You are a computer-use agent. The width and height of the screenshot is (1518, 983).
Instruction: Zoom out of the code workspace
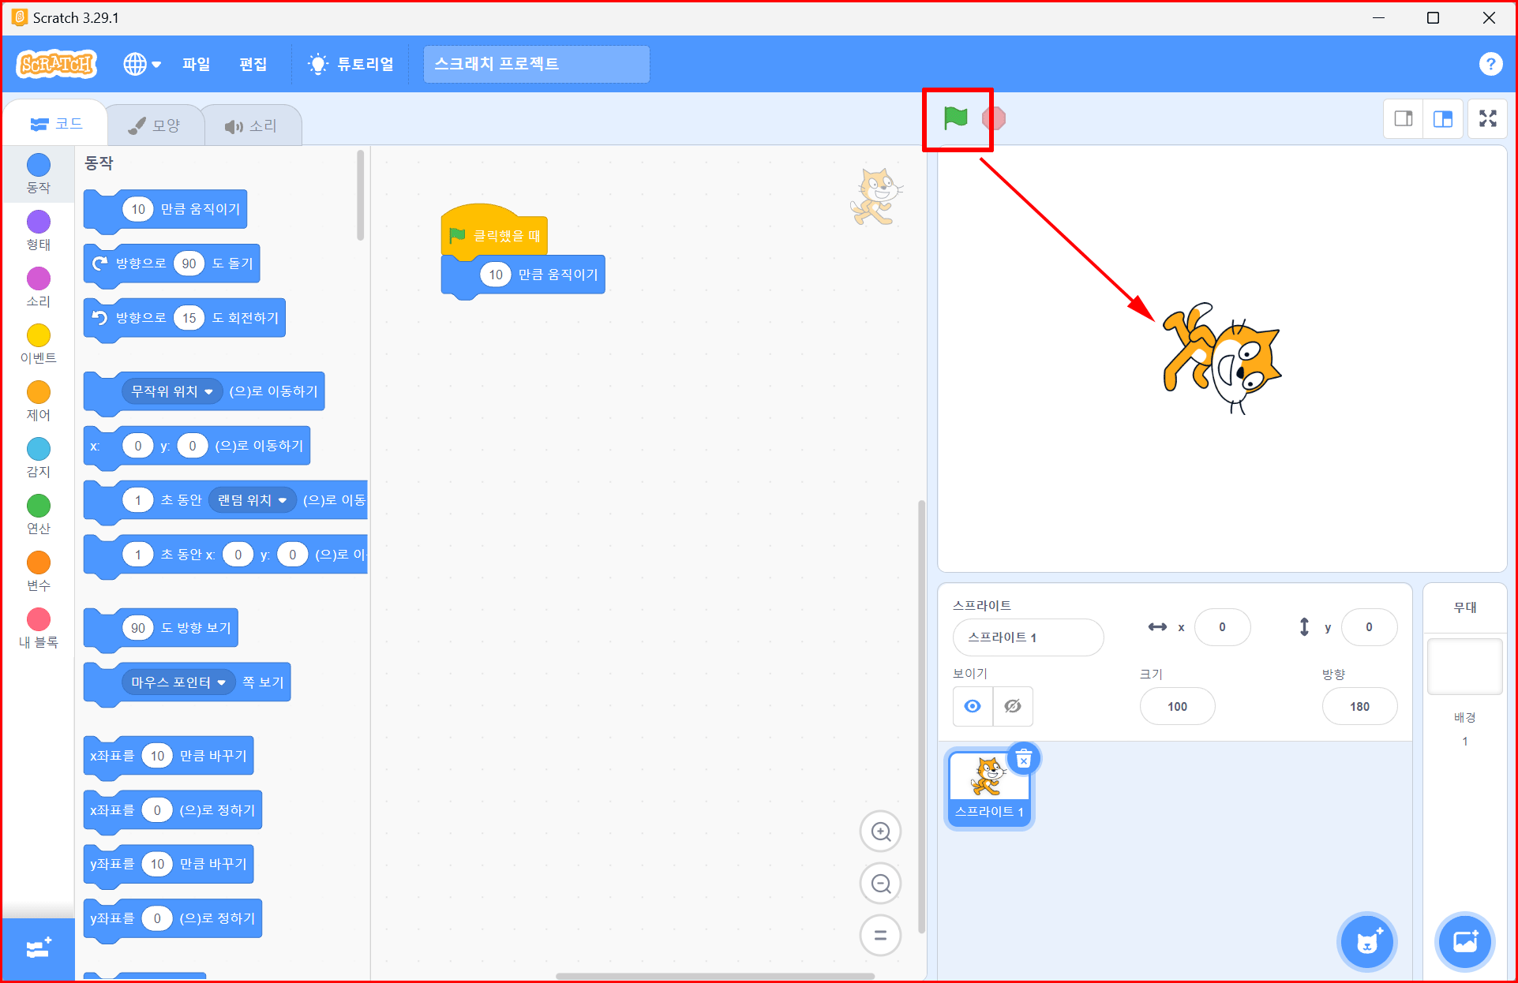click(881, 884)
